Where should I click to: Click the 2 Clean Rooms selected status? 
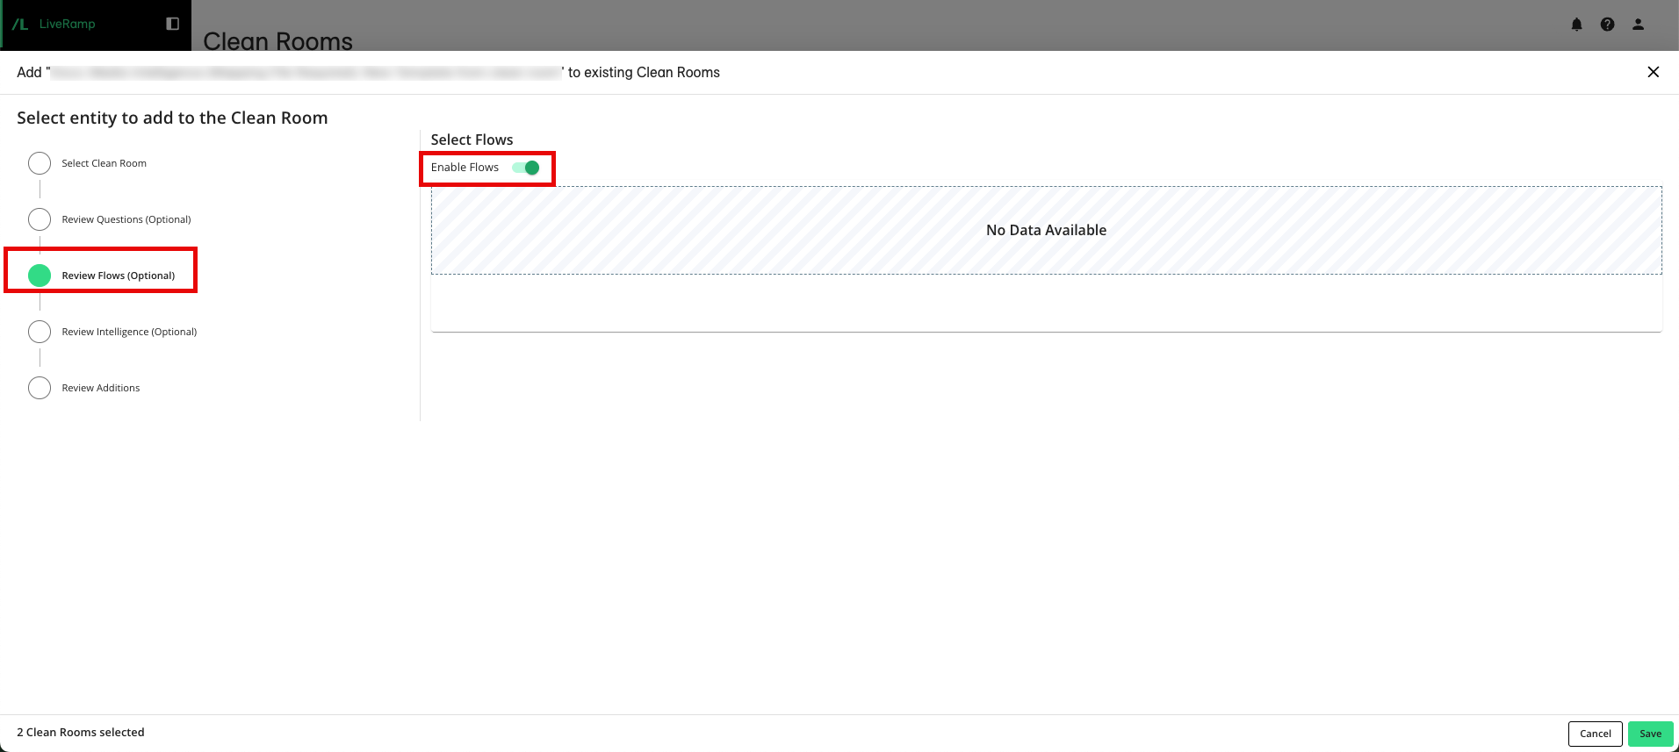[81, 732]
